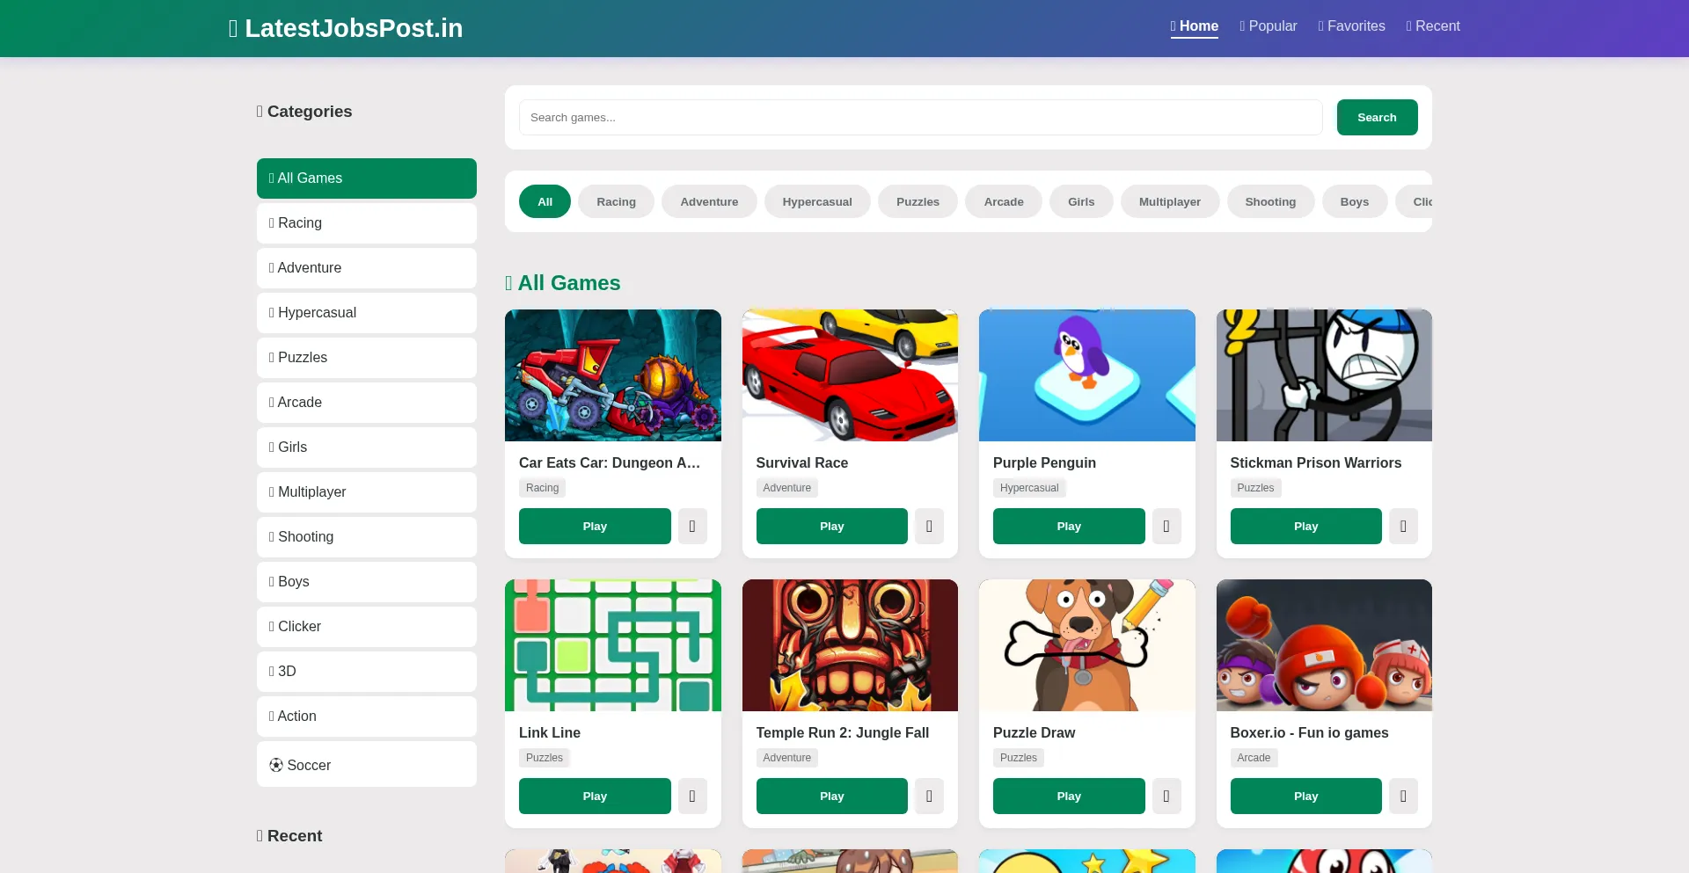Image resolution: width=1689 pixels, height=873 pixels.
Task: Click the icon button beside Play on Purple Penguin card
Action: coord(1166,526)
